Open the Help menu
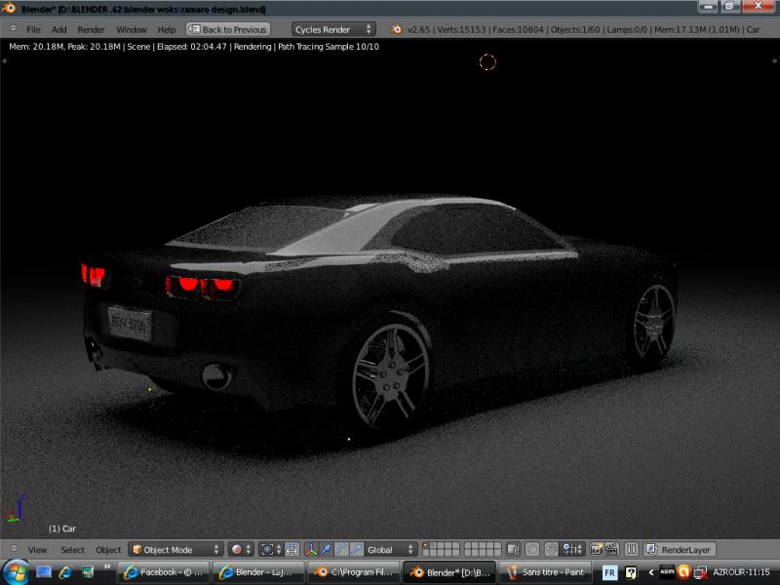 pyautogui.click(x=166, y=30)
